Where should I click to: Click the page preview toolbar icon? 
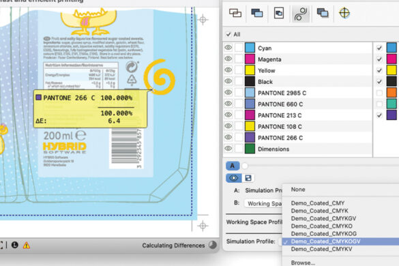click(x=279, y=13)
